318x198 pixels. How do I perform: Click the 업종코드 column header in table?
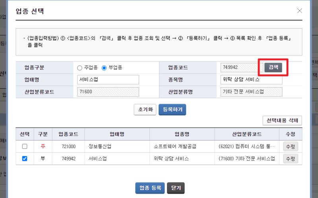tap(68, 134)
